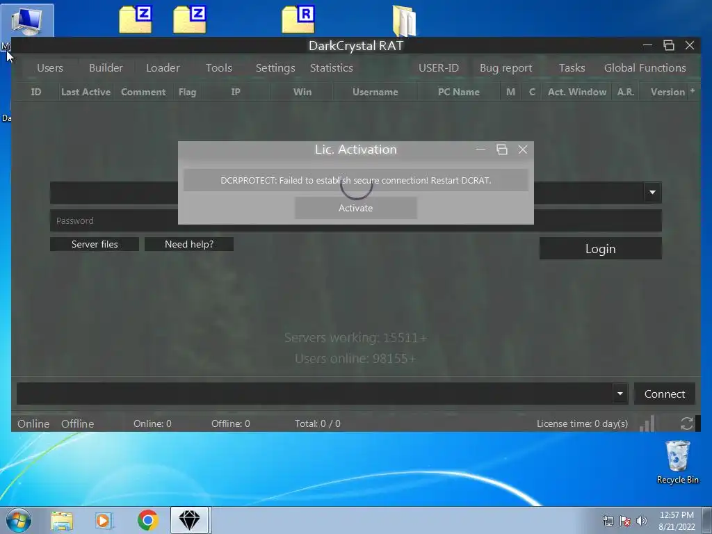Click the Need help? button
This screenshot has width=712, height=534.
point(189,244)
